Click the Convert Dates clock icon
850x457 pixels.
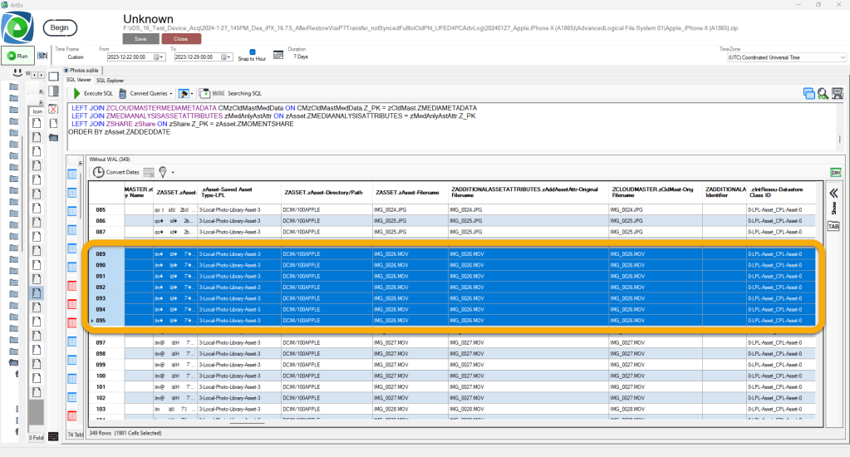[98, 172]
